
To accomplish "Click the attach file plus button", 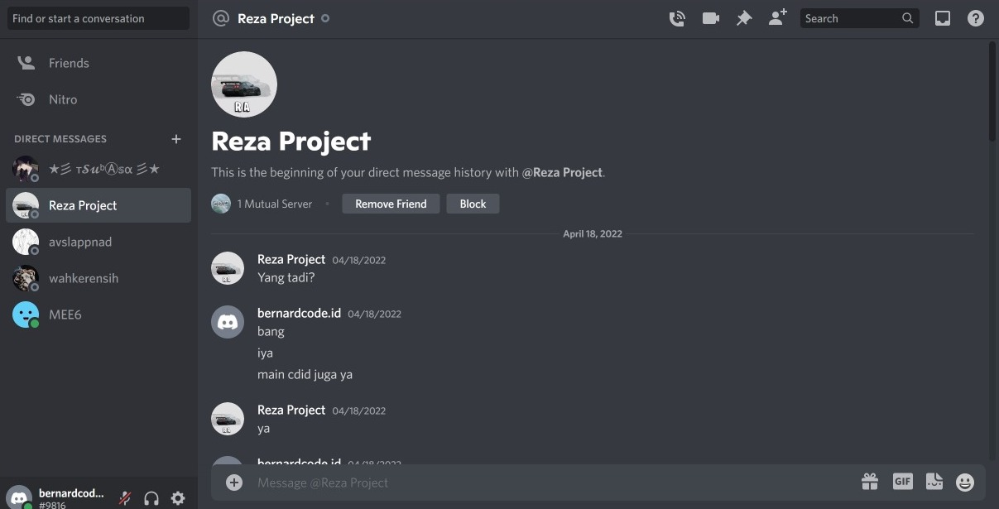I will coord(234,483).
